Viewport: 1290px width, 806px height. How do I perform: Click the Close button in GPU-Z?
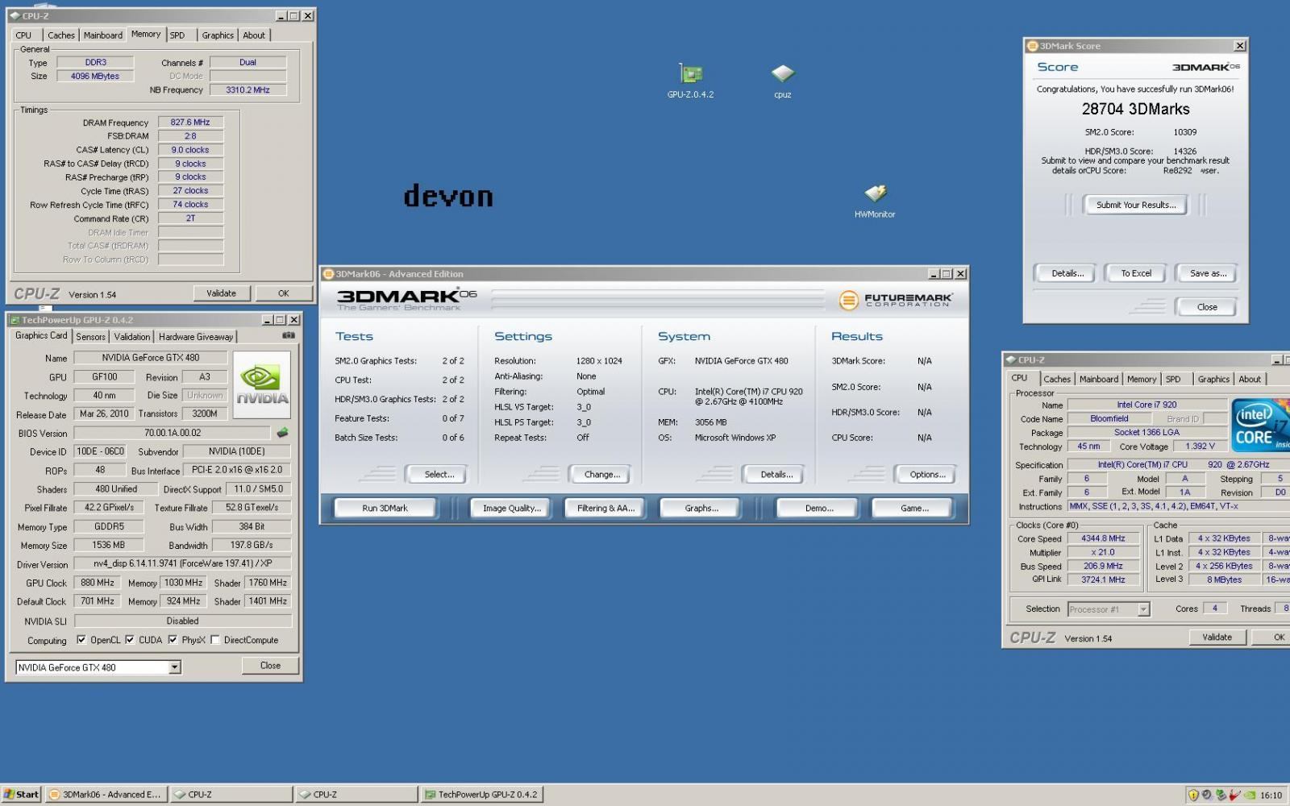point(270,666)
